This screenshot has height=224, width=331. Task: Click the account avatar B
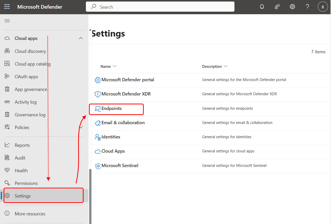323,7
